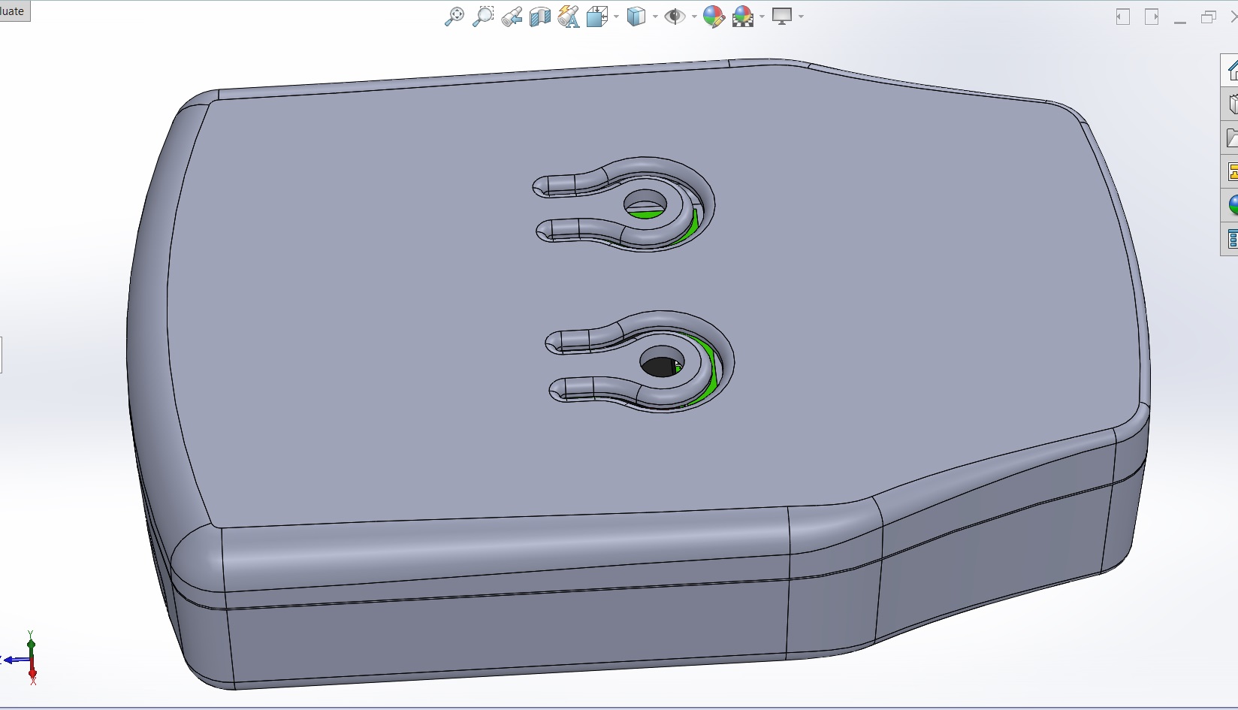Click the Apply Scene icon
The height and width of the screenshot is (710, 1238).
point(743,17)
